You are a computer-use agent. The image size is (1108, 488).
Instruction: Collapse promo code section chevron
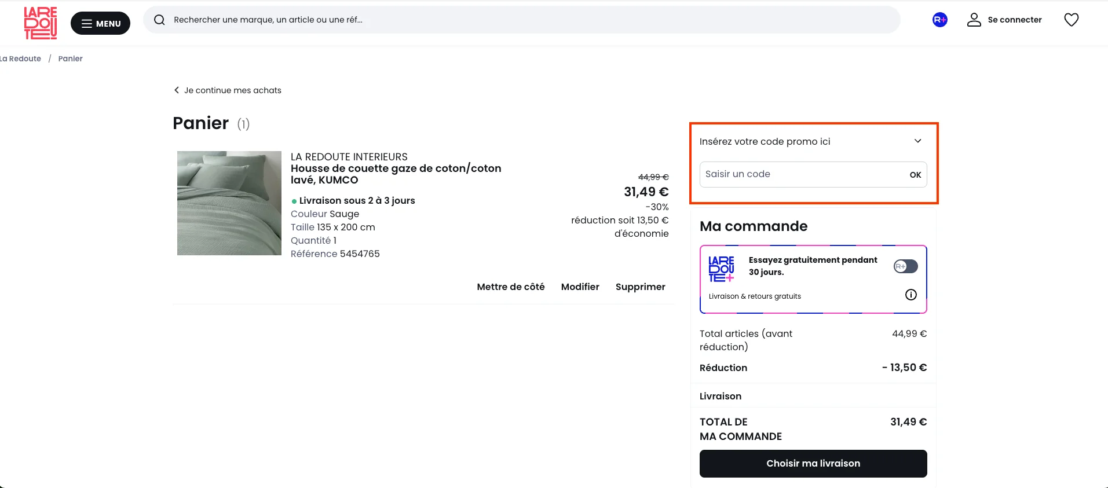pyautogui.click(x=918, y=141)
